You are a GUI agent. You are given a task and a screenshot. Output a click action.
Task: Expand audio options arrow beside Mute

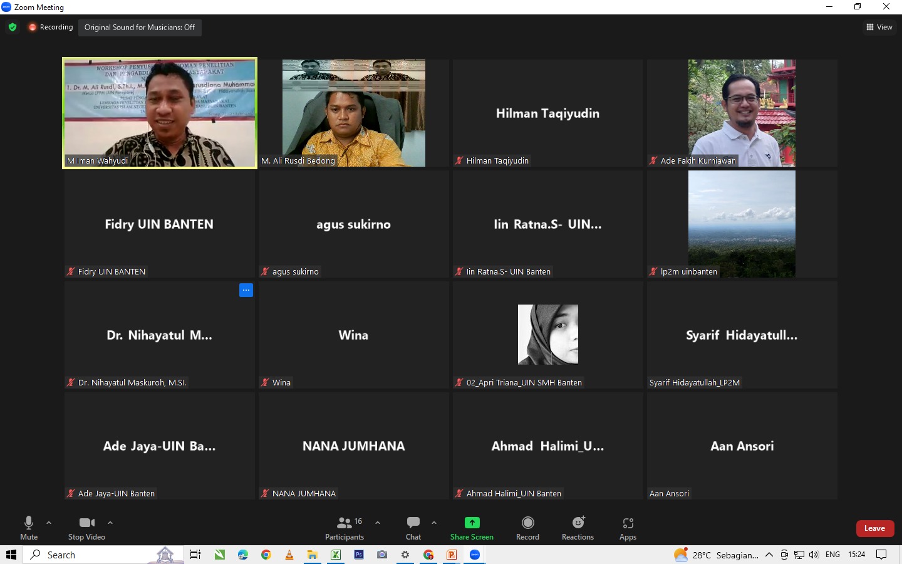click(x=49, y=523)
